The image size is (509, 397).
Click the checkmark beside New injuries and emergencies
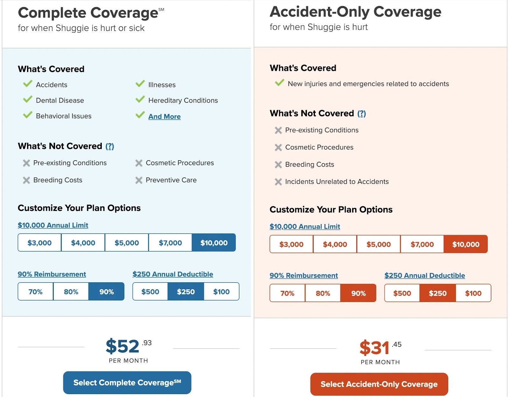(280, 83)
